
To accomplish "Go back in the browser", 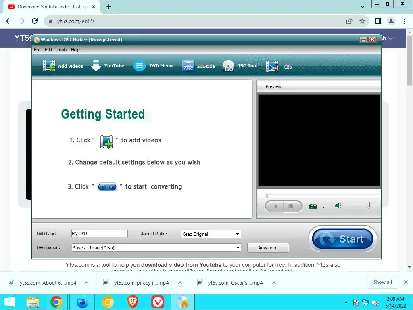I will coord(9,21).
